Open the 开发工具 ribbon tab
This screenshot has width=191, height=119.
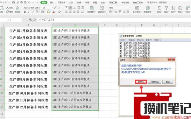pos(113,3)
